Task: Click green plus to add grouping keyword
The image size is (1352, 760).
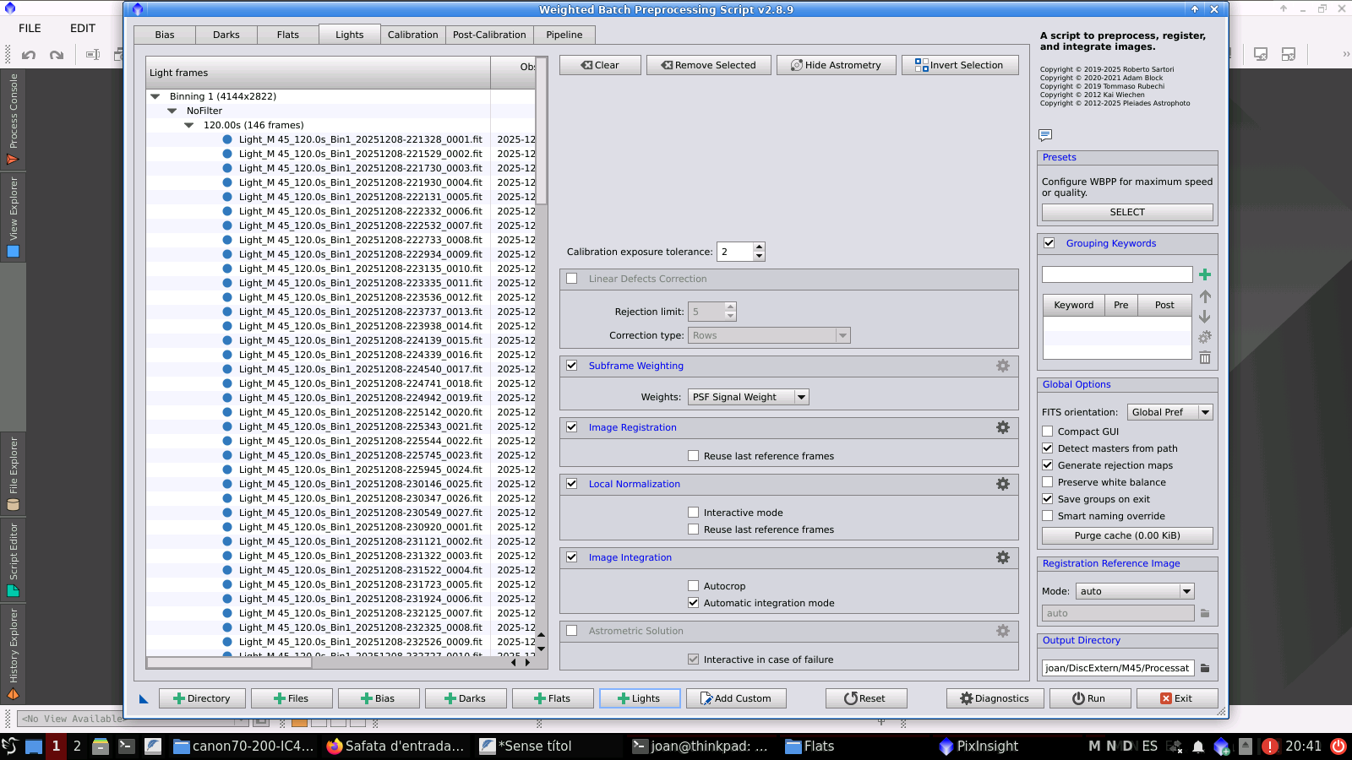Action: pyautogui.click(x=1205, y=274)
